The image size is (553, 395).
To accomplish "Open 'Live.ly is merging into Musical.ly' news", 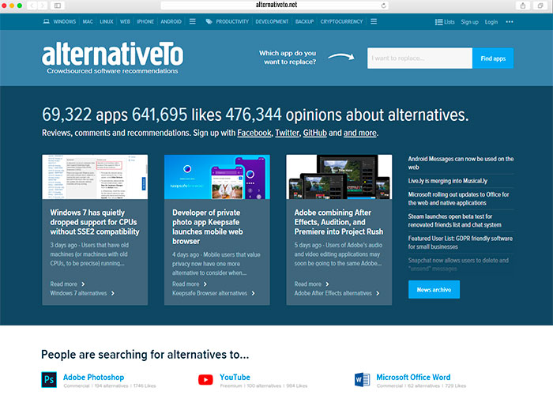I will point(448,181).
